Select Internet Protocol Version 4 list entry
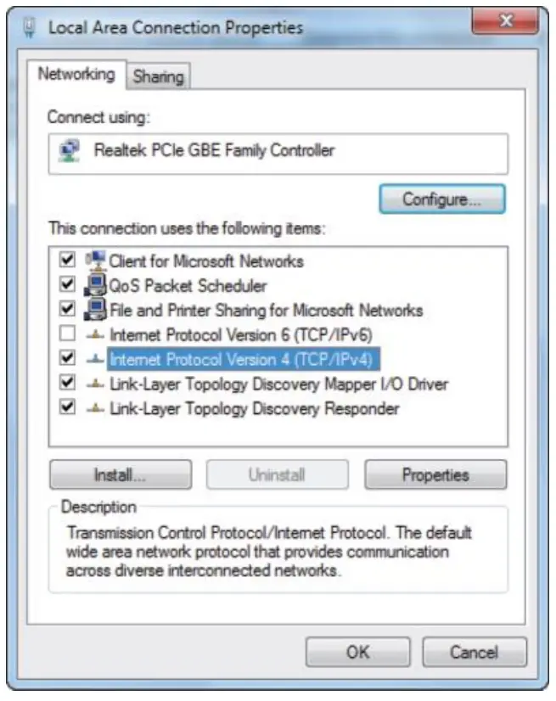556x701 pixels. tap(244, 359)
